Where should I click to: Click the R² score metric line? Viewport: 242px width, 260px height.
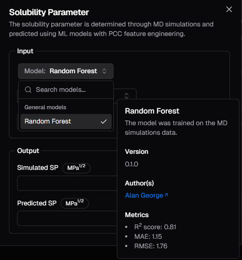click(x=155, y=227)
